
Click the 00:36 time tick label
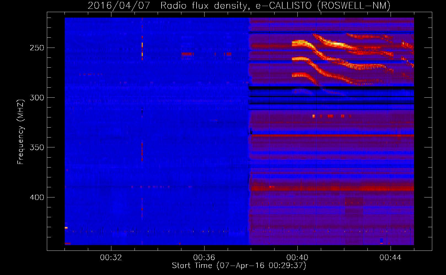[204, 258]
